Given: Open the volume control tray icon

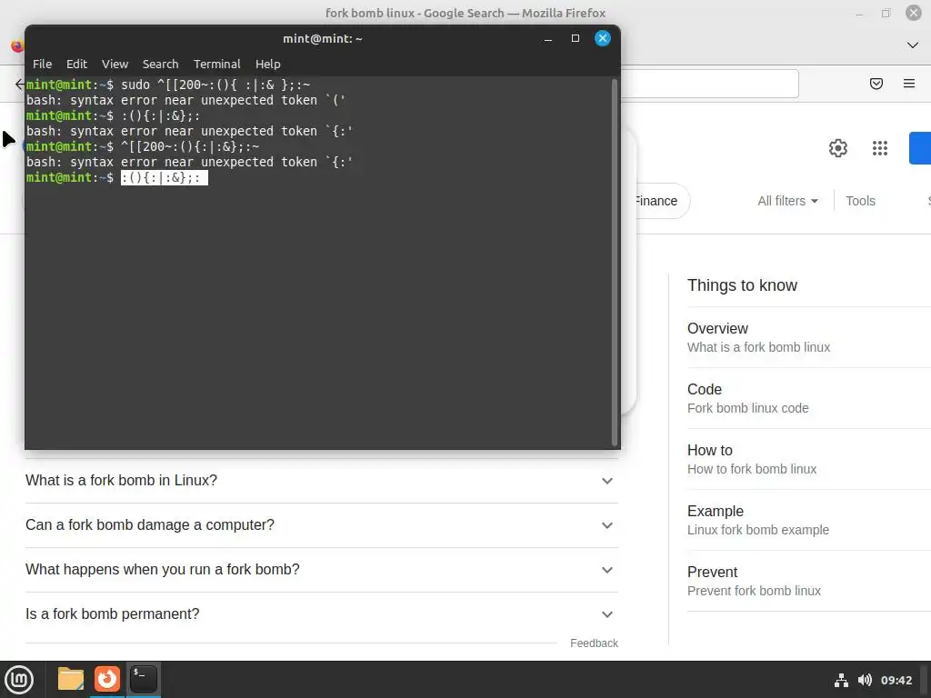Looking at the screenshot, I should [x=866, y=680].
